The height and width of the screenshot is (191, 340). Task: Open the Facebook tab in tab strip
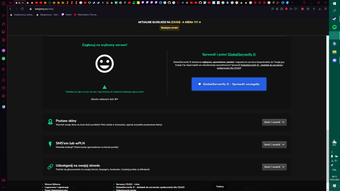[287, 3]
